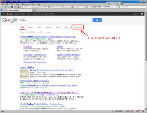Open the address bar history dropdown arrow
Screen dimensions: 147x113
115,7
